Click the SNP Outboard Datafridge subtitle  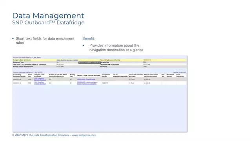48,23
